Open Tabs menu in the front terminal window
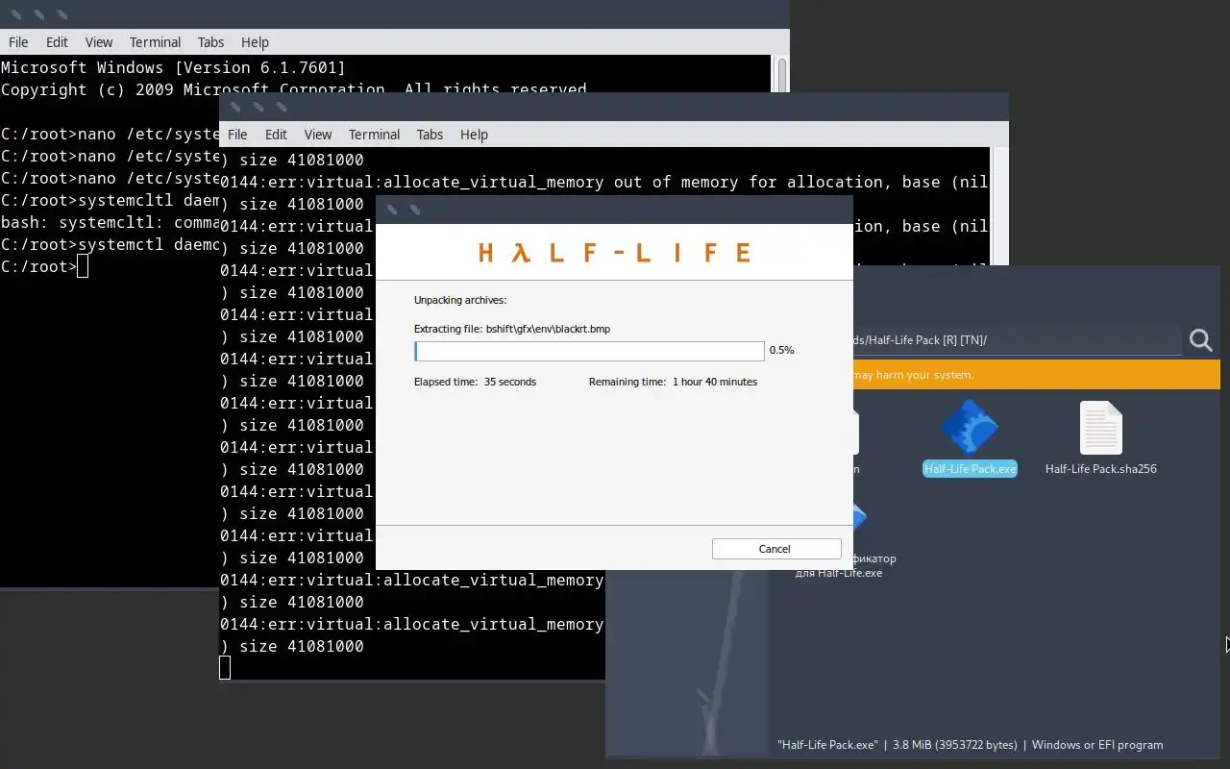The height and width of the screenshot is (769, 1230). coord(430,135)
